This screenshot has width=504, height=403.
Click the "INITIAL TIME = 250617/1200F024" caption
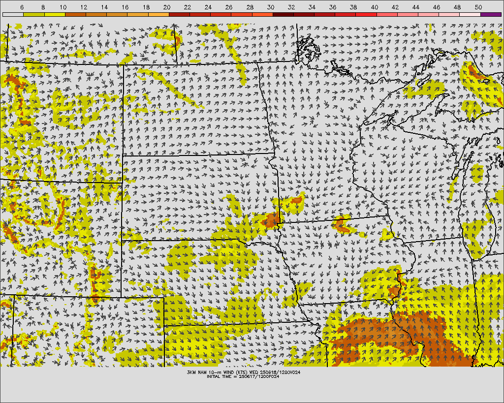243,376
